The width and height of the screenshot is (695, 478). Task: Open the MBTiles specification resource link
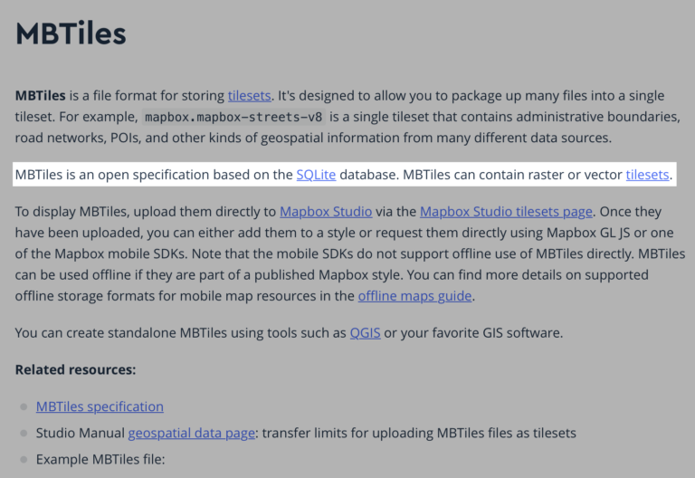click(x=100, y=406)
